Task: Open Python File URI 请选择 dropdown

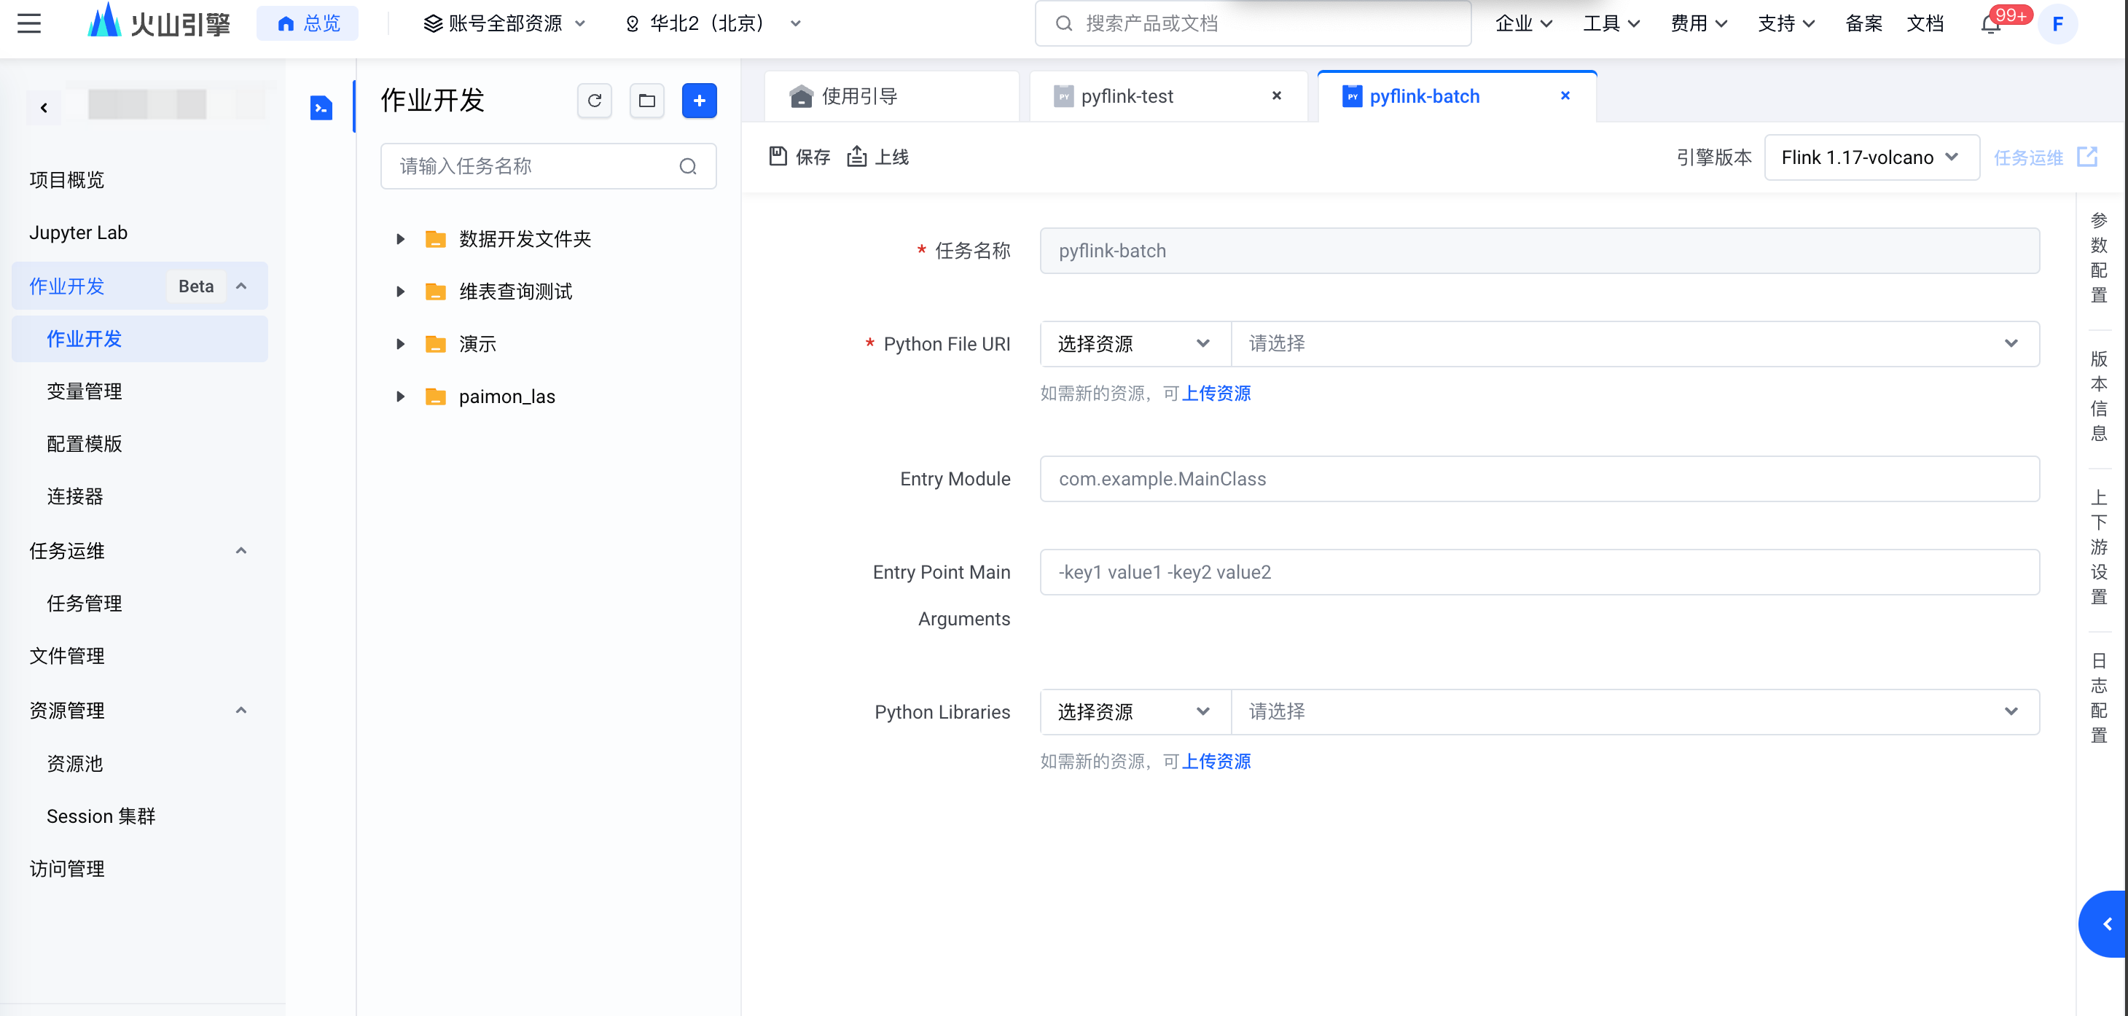Action: pyautogui.click(x=1635, y=343)
